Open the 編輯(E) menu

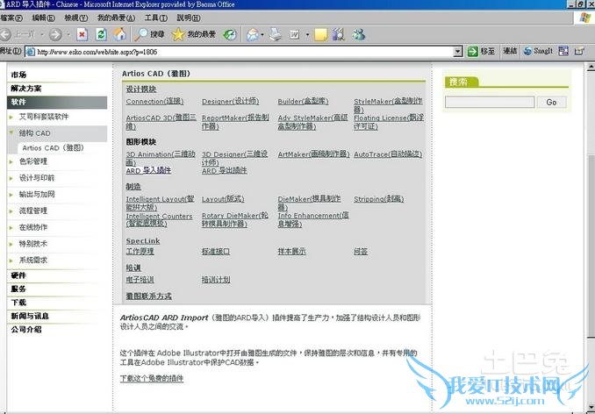click(44, 18)
